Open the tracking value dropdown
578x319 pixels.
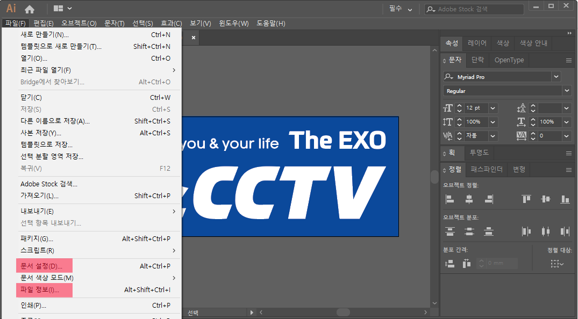click(567, 135)
